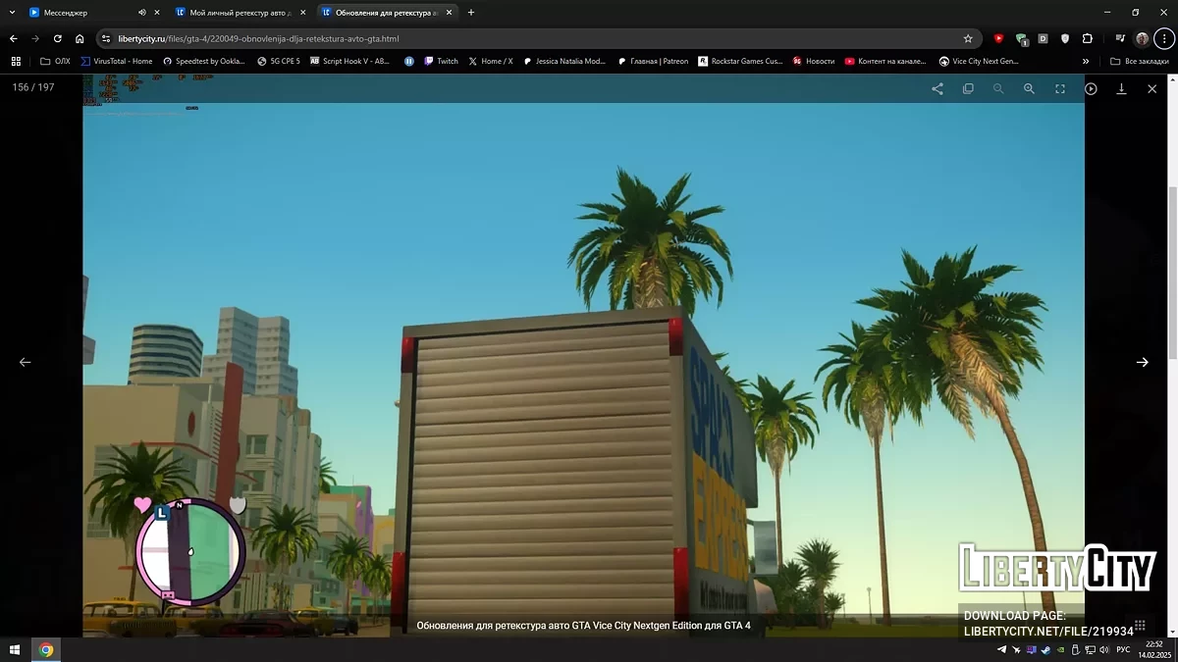This screenshot has width=1178, height=662.
Task: Go to the next gallery image
Action: click(x=1142, y=362)
